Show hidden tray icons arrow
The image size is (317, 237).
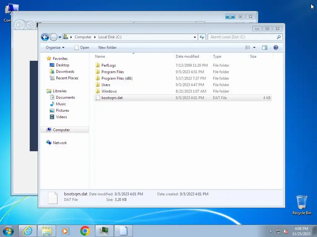pos(271,231)
